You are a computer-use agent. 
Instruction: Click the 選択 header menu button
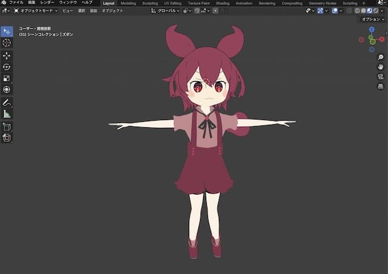(82, 11)
